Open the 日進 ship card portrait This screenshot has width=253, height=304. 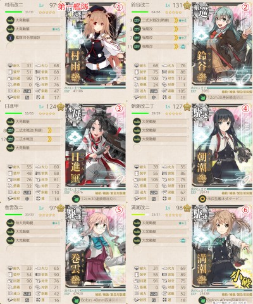pyautogui.click(x=96, y=145)
